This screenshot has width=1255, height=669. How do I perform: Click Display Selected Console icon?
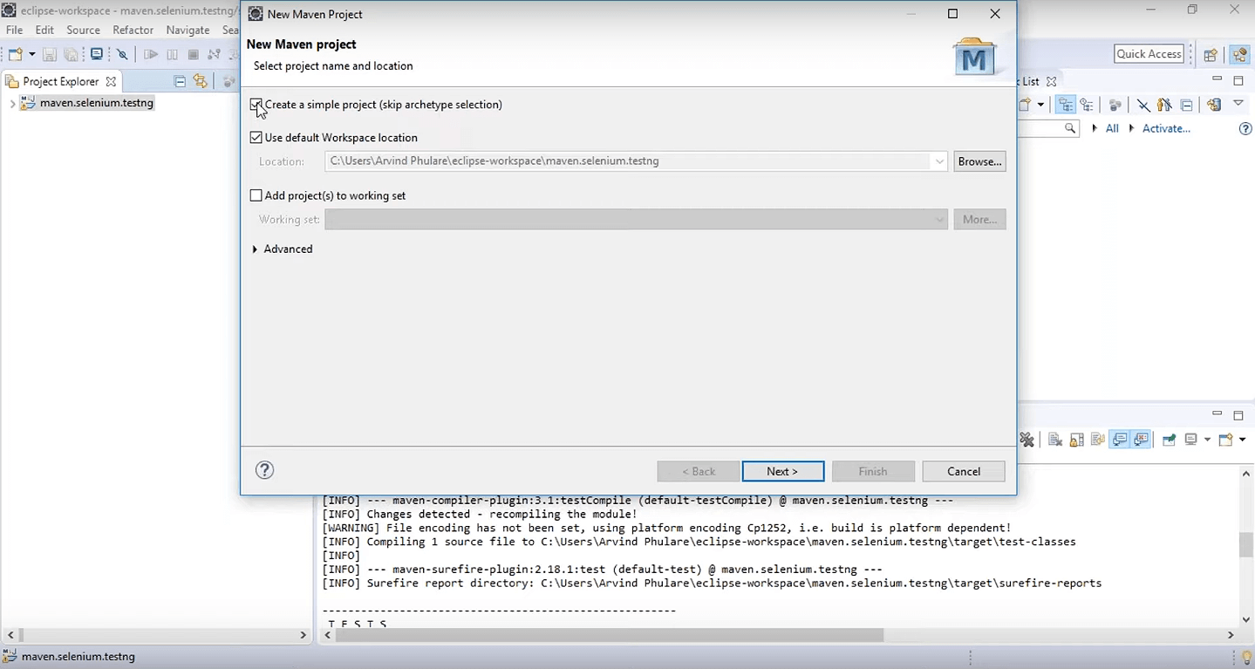pos(1191,440)
